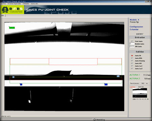This screenshot has width=152, height=121.
Task: Click the ALTURA 1 value 11,2 mm
Action: [x=147, y=75]
